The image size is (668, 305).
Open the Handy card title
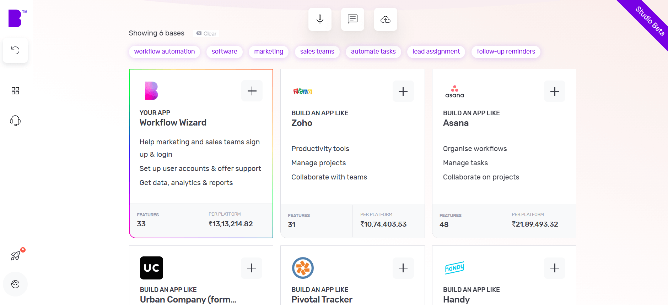coord(456,300)
